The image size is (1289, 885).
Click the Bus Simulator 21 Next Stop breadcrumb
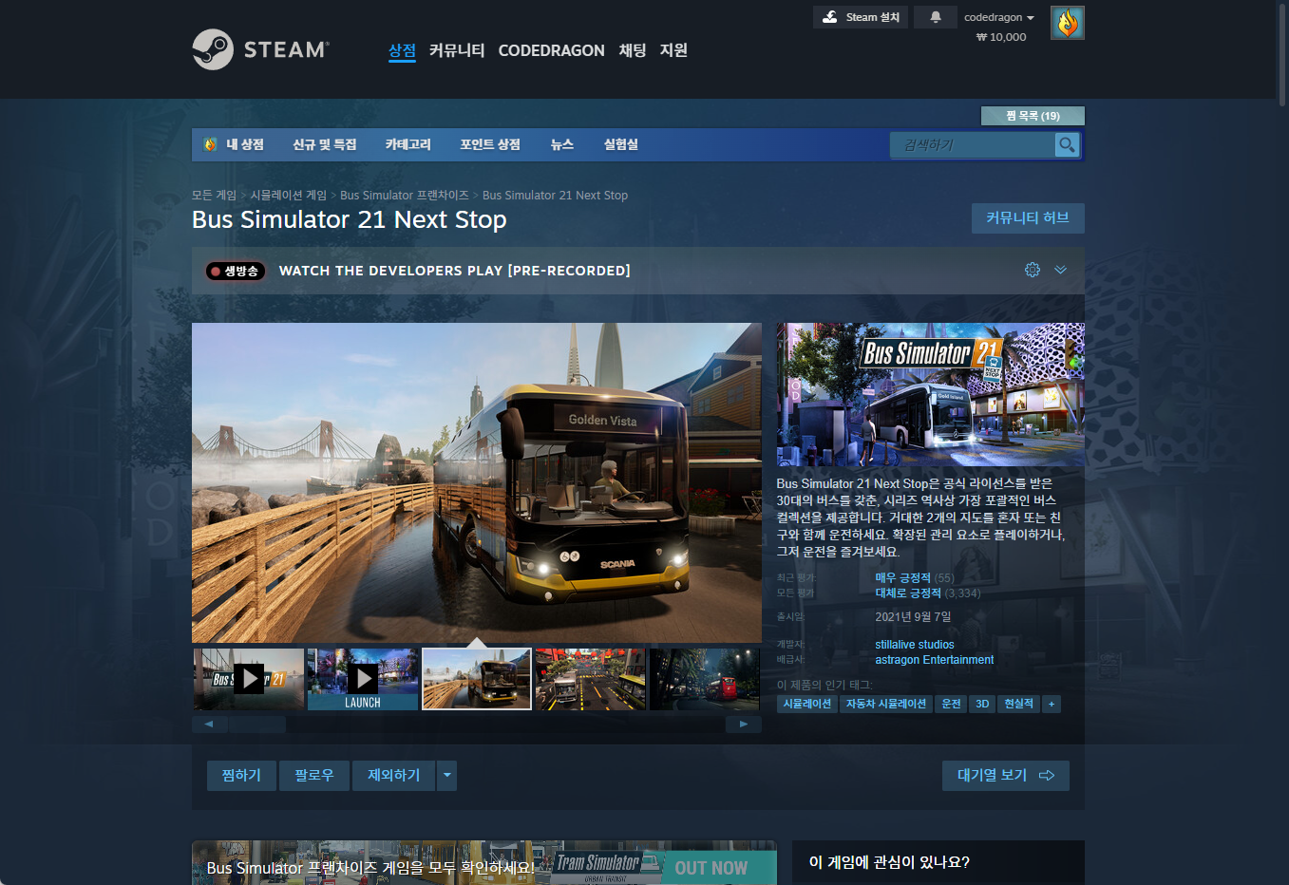click(x=555, y=195)
